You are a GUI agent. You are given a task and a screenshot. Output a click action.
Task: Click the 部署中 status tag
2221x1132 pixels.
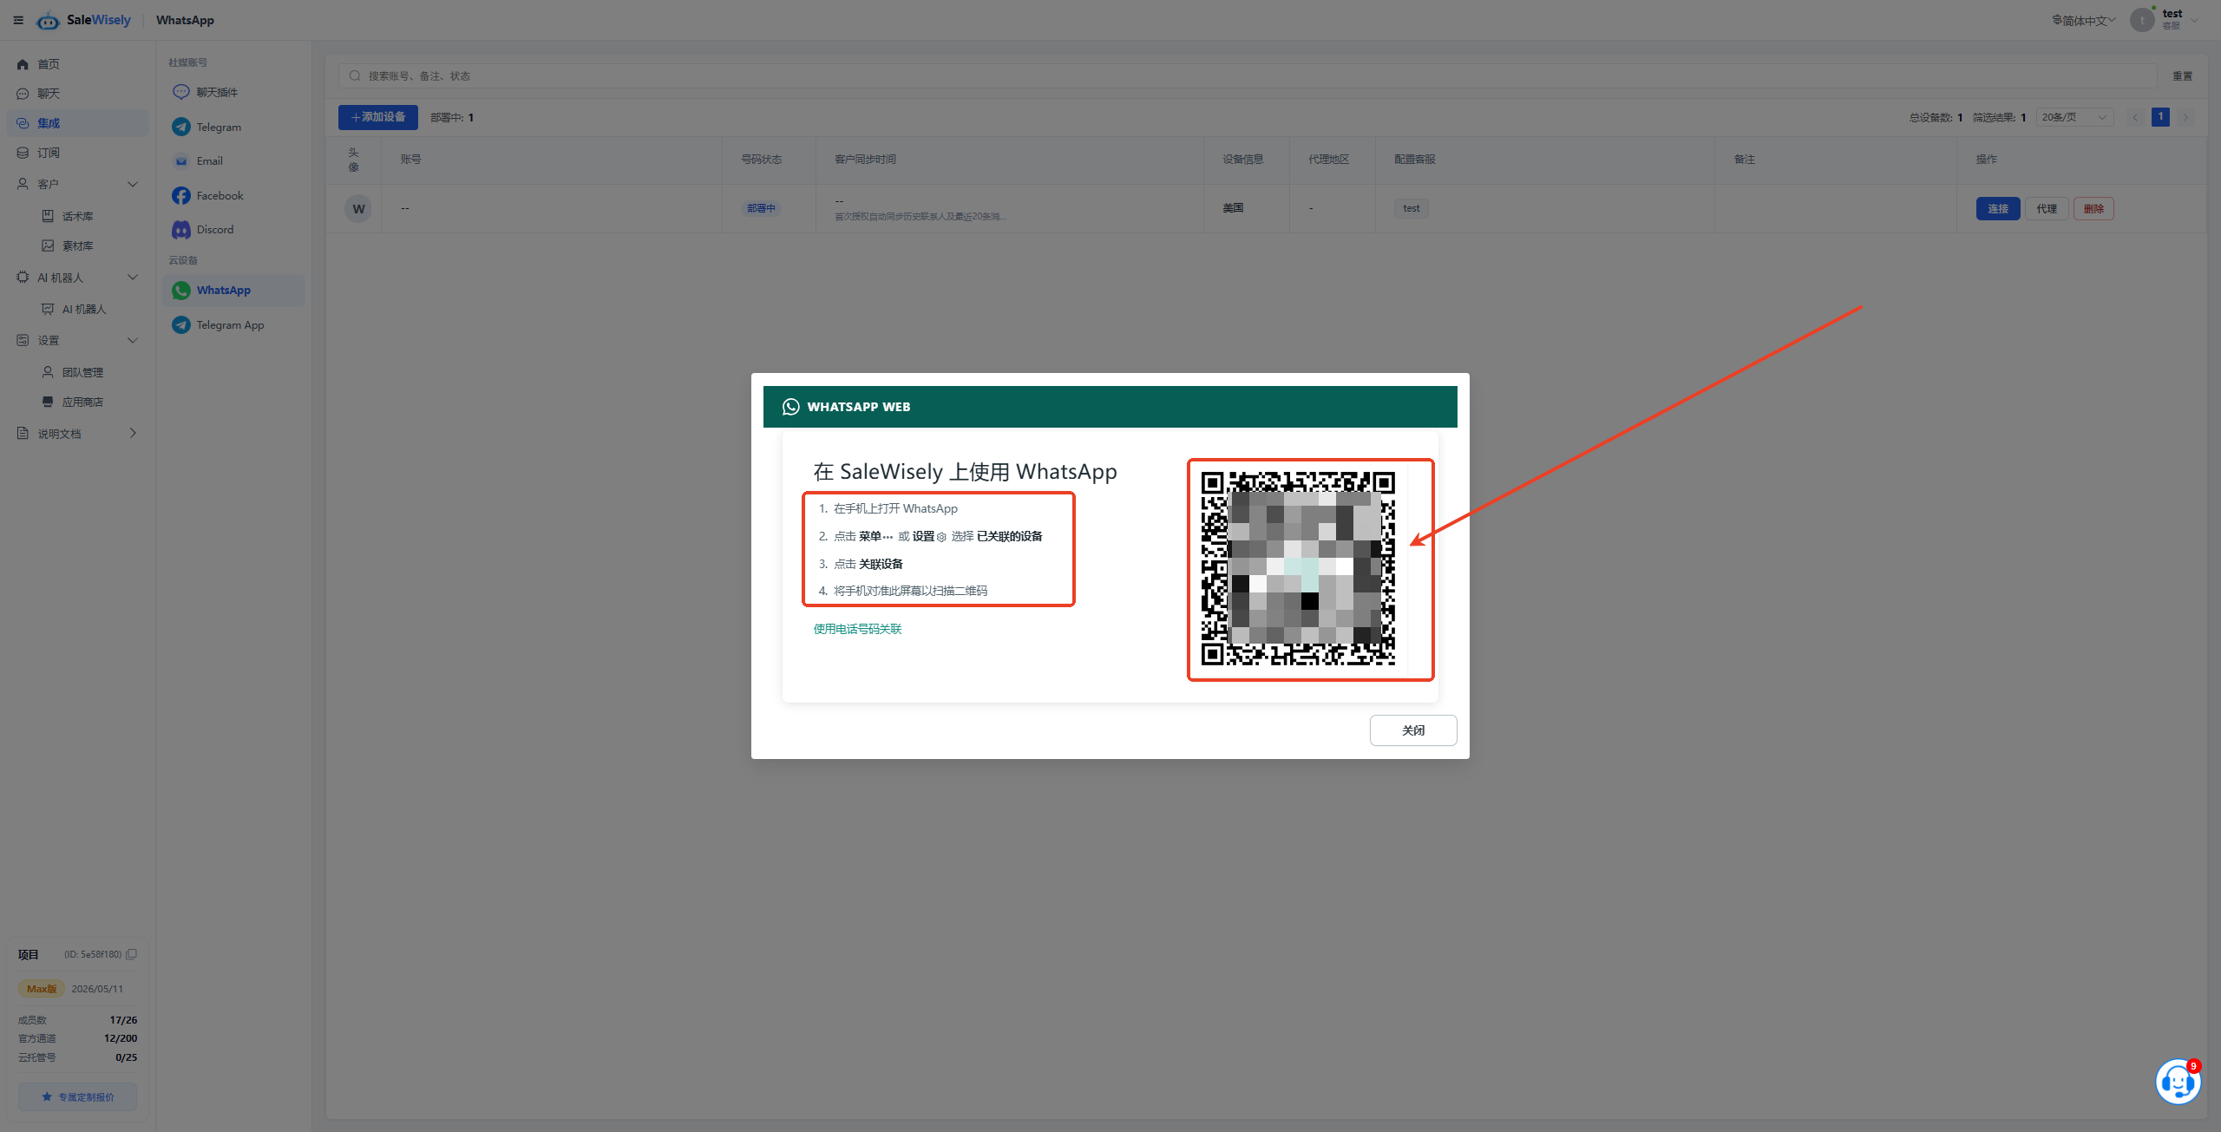click(761, 208)
